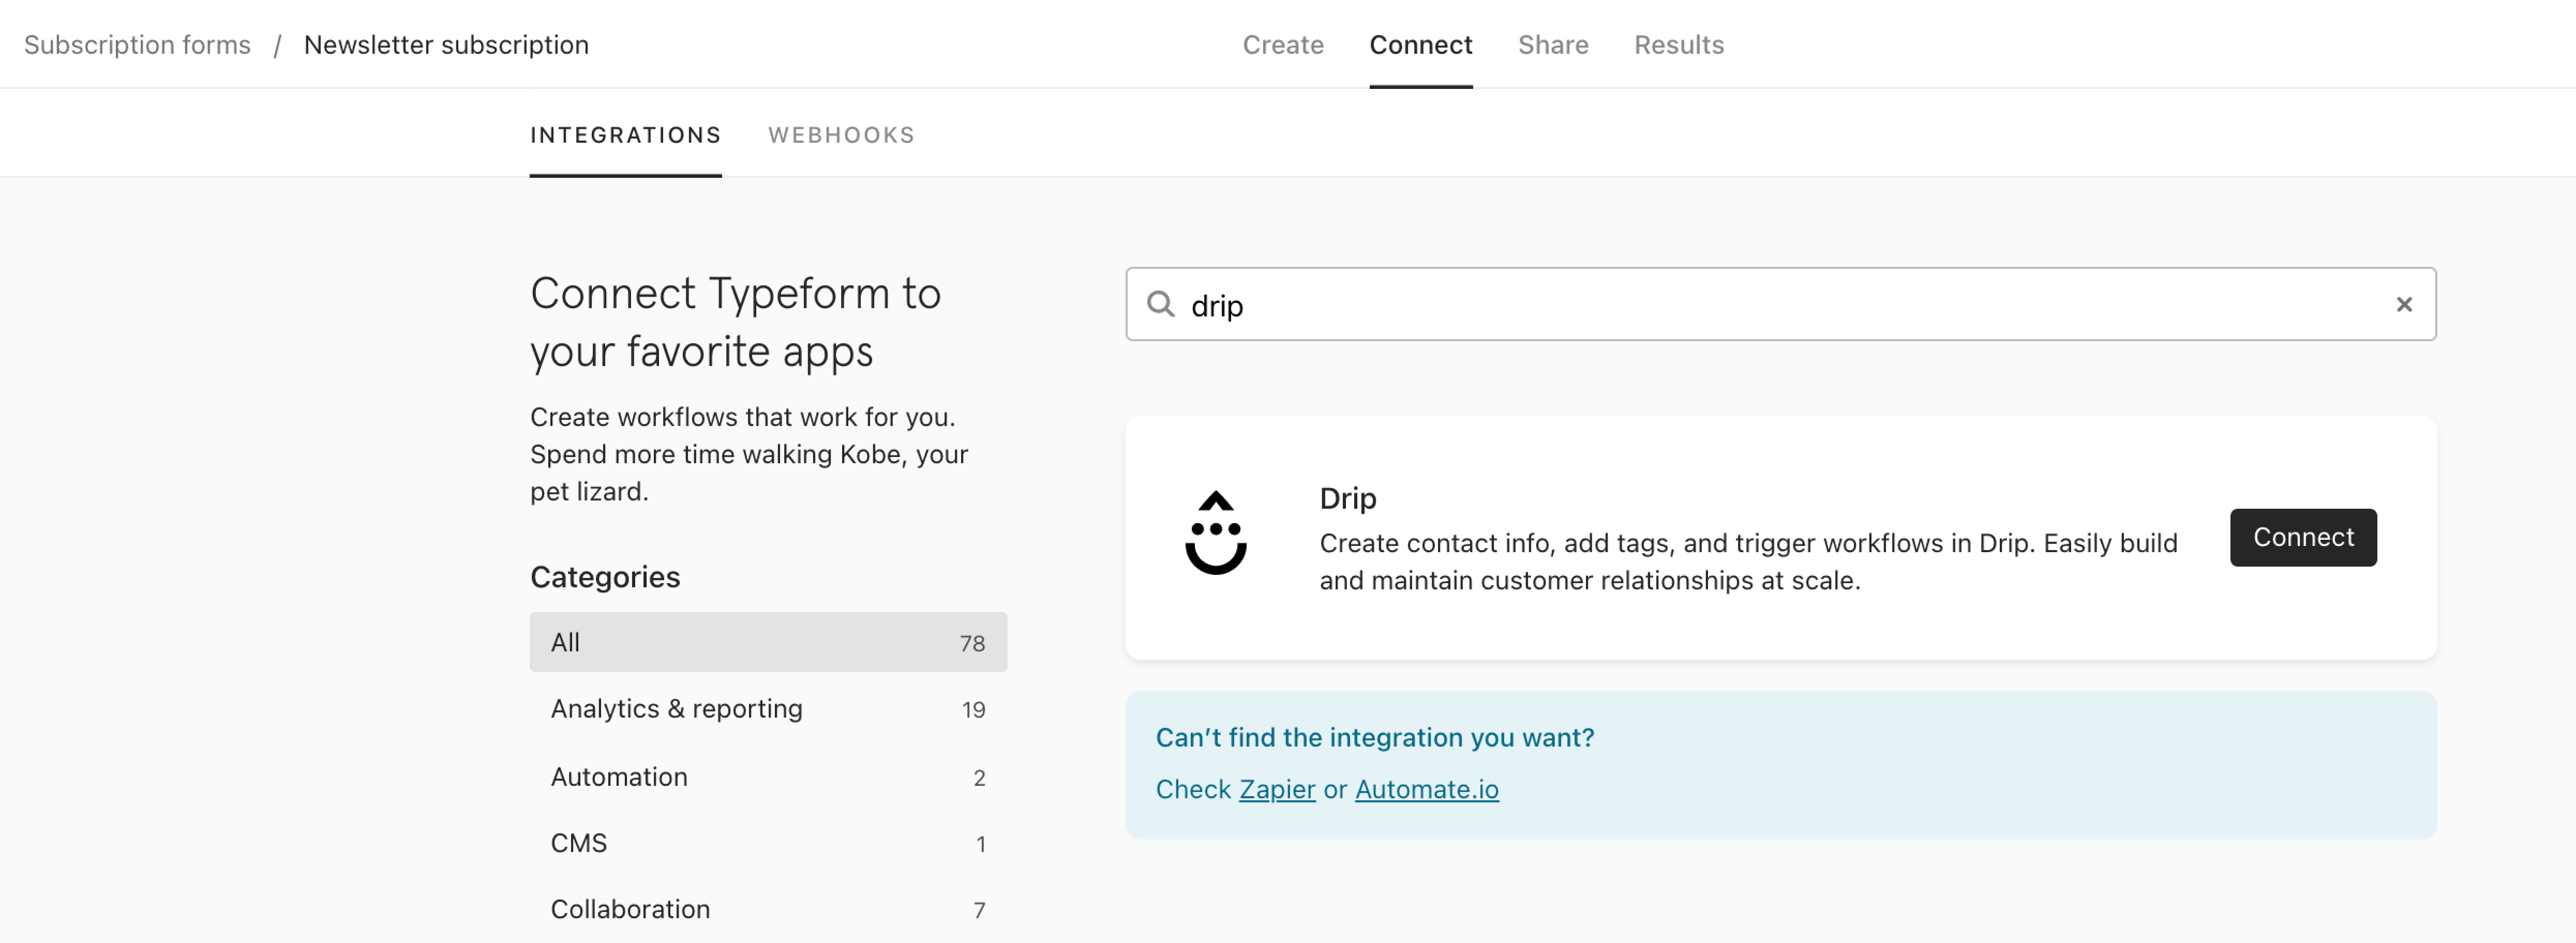Viewport: 2576px width, 943px height.
Task: Click 'Can't find the integration you want?' text
Action: click(1374, 738)
